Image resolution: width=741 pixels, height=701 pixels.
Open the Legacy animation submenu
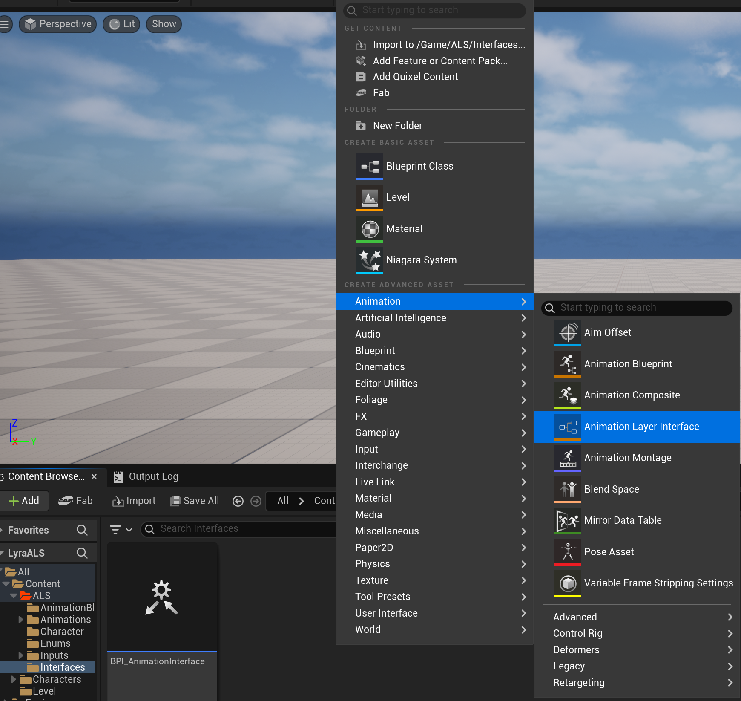tap(637, 666)
